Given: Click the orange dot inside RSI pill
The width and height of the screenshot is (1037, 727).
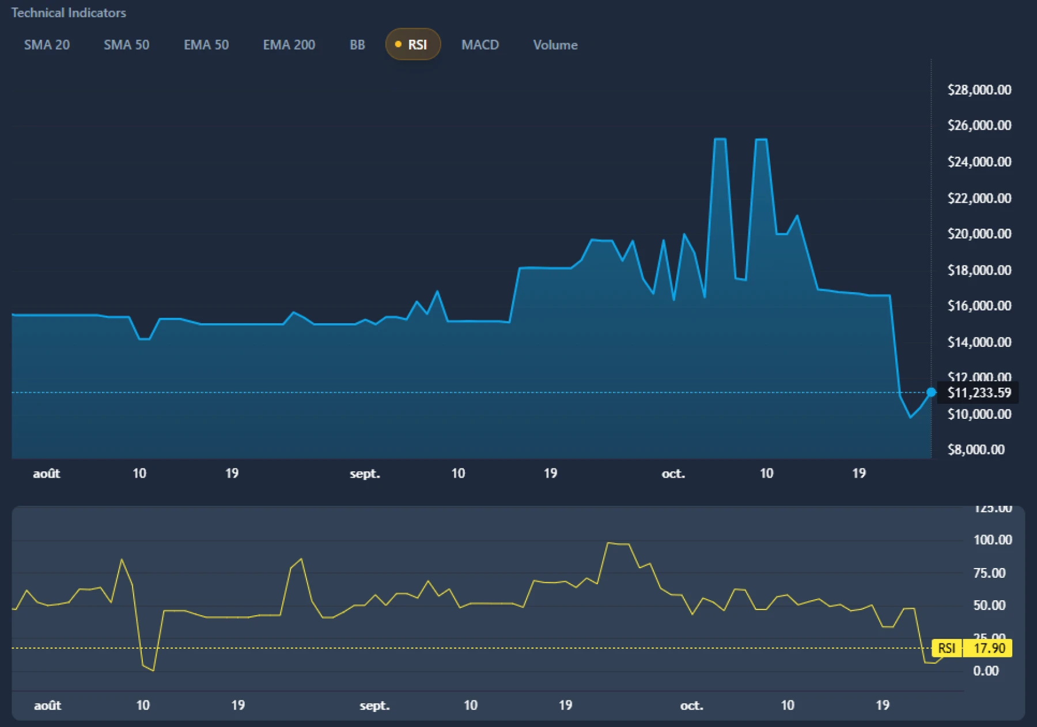Looking at the screenshot, I should click(x=398, y=44).
